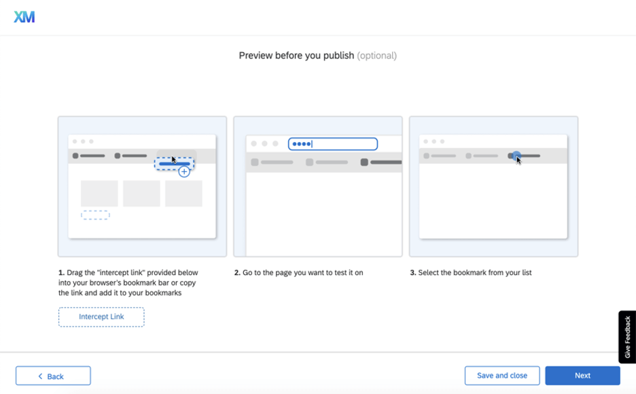
Task: Click the Intercept Link dashed box
Action: [101, 317]
